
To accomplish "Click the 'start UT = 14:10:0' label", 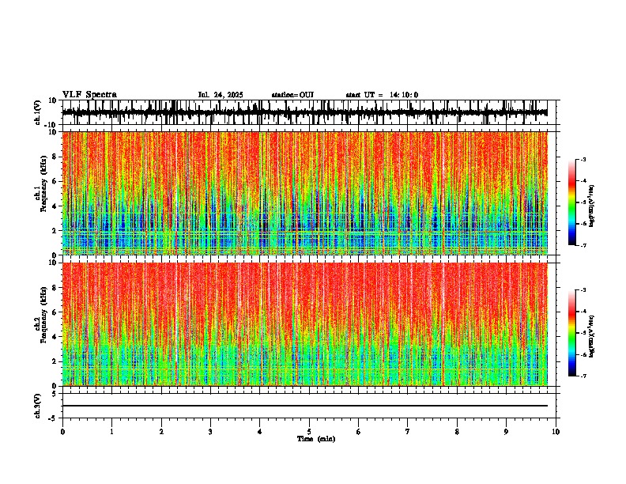I will 382,95.
